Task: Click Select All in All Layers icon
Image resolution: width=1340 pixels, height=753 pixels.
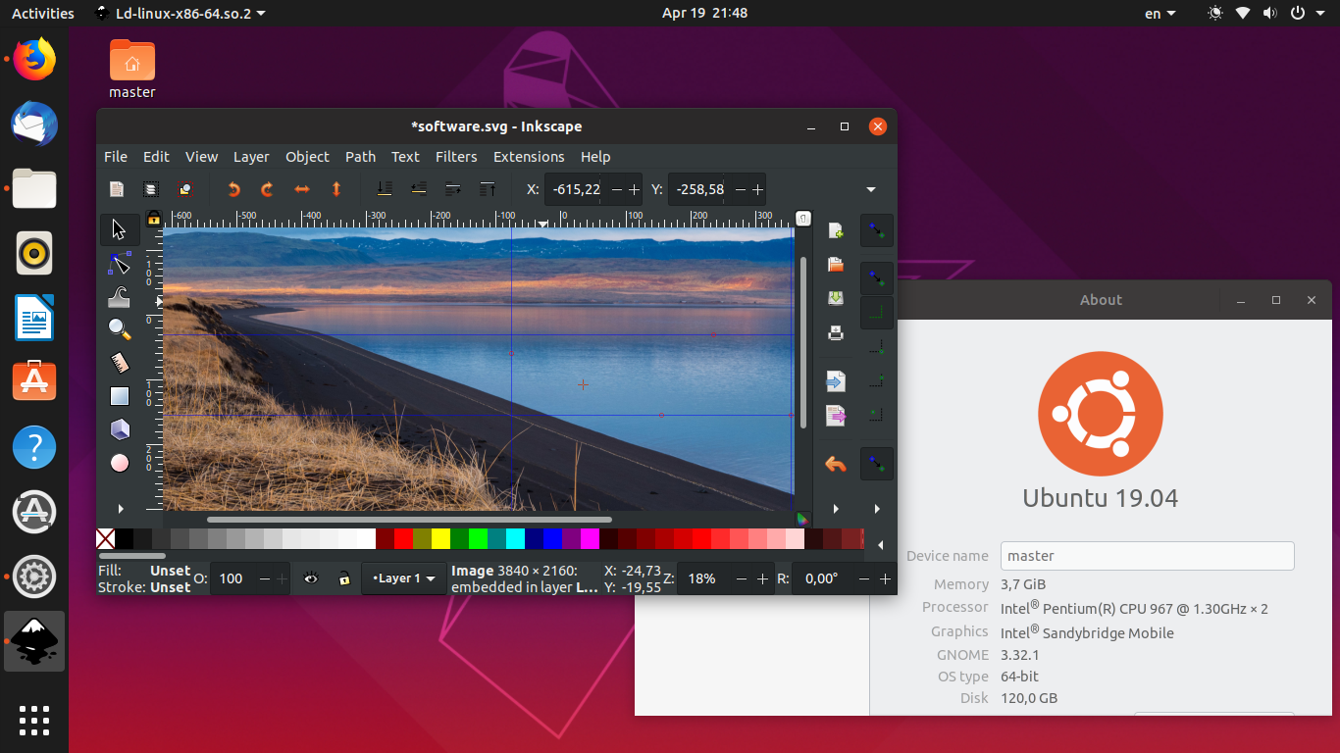Action: pos(151,189)
